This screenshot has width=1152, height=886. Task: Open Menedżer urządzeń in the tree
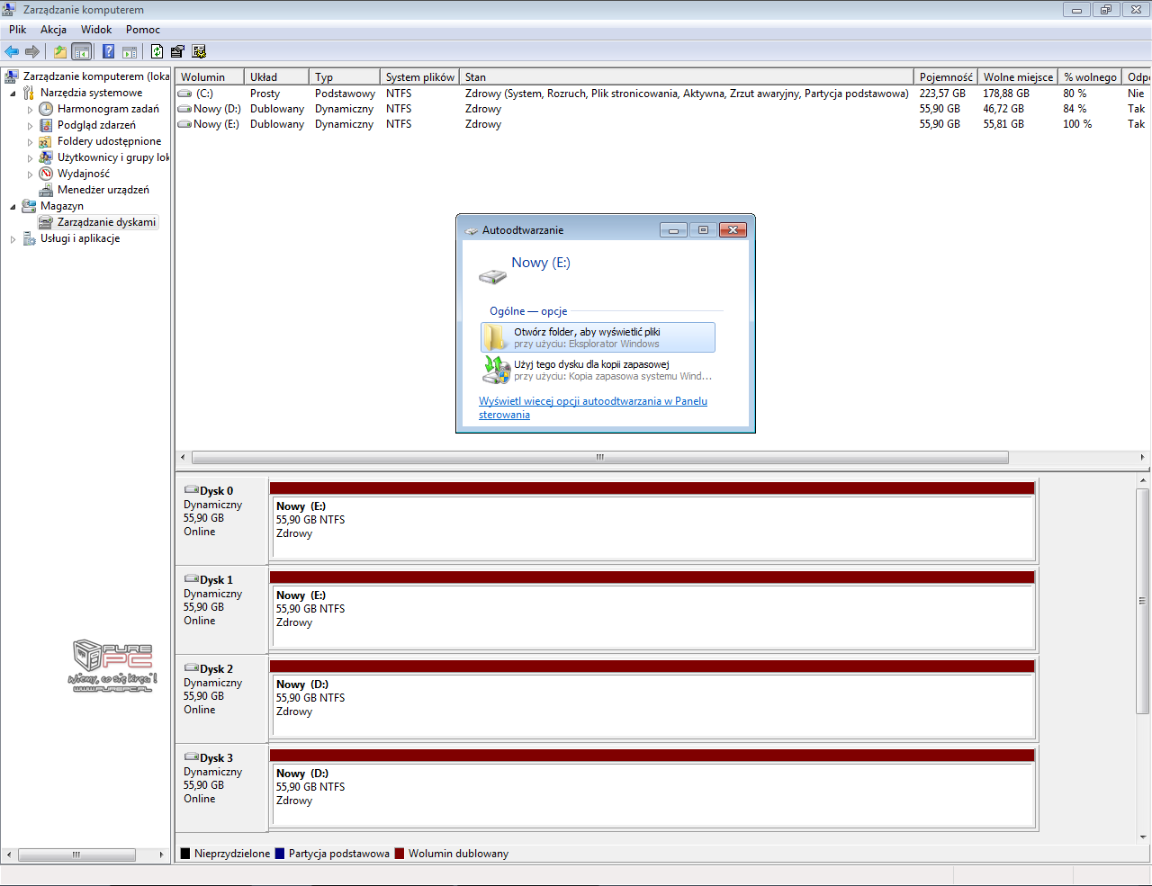click(x=103, y=190)
